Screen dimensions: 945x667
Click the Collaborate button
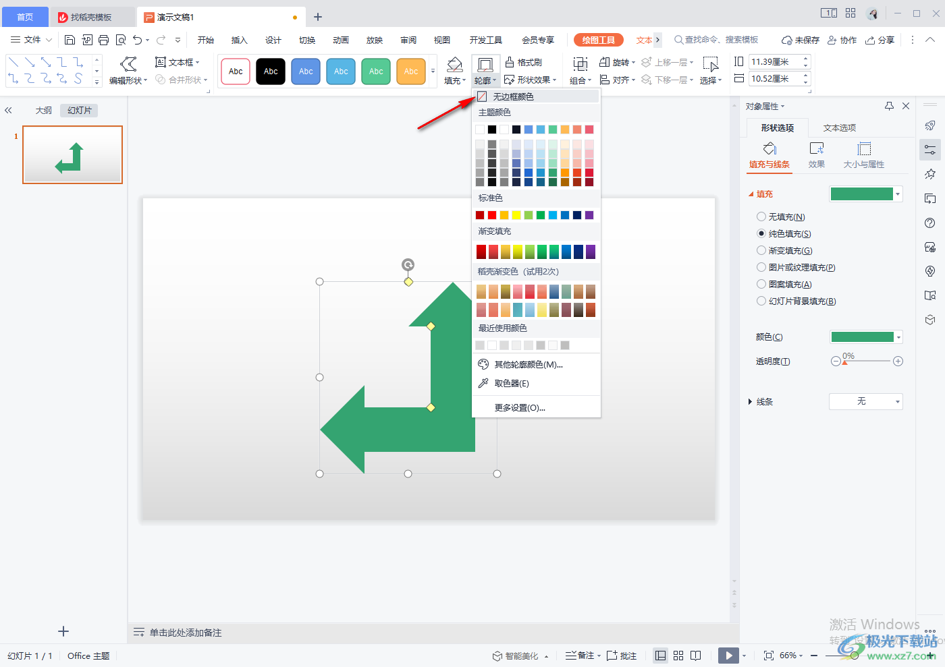click(842, 40)
